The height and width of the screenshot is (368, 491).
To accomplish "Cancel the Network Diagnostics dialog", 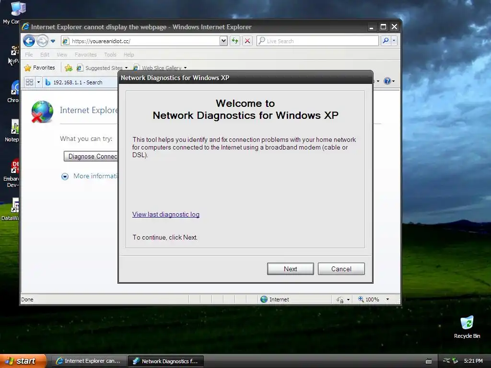I will [341, 269].
